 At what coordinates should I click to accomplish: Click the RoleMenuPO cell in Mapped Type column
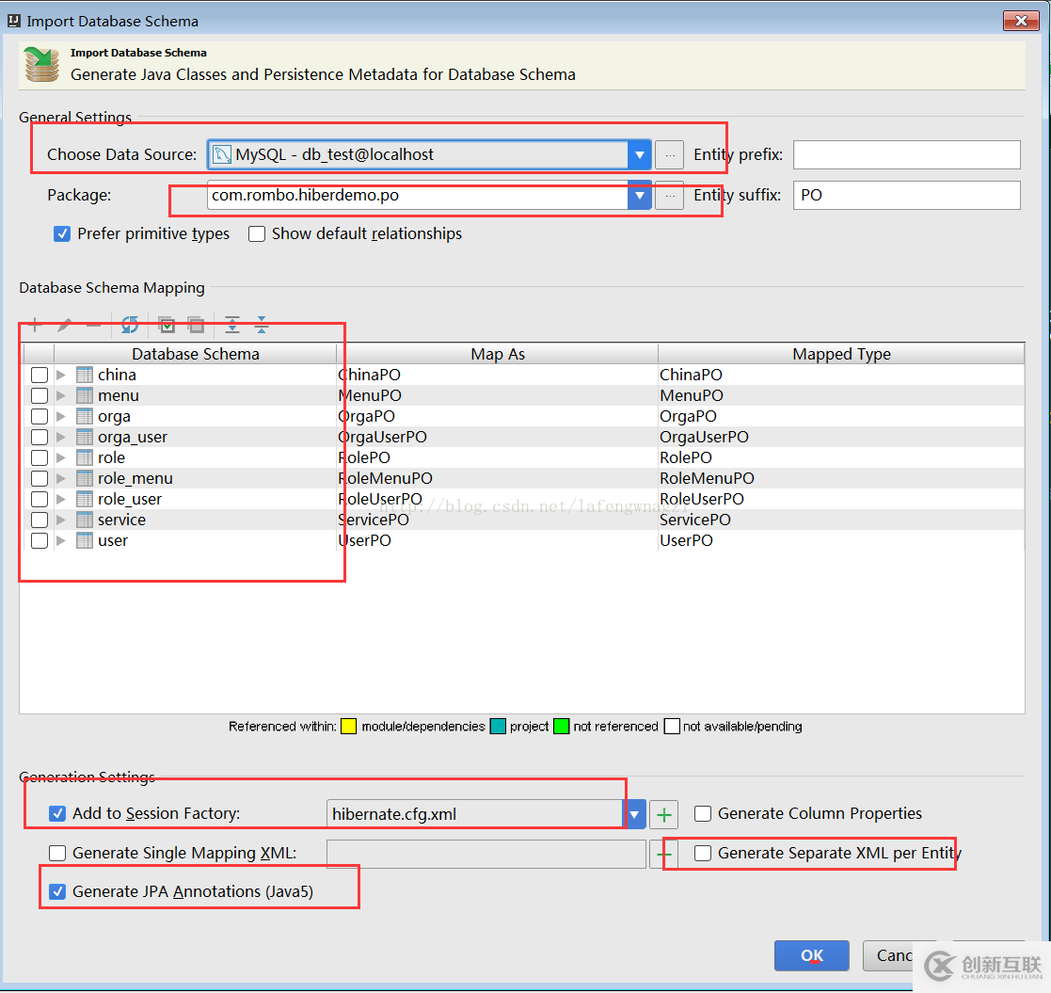click(841, 478)
